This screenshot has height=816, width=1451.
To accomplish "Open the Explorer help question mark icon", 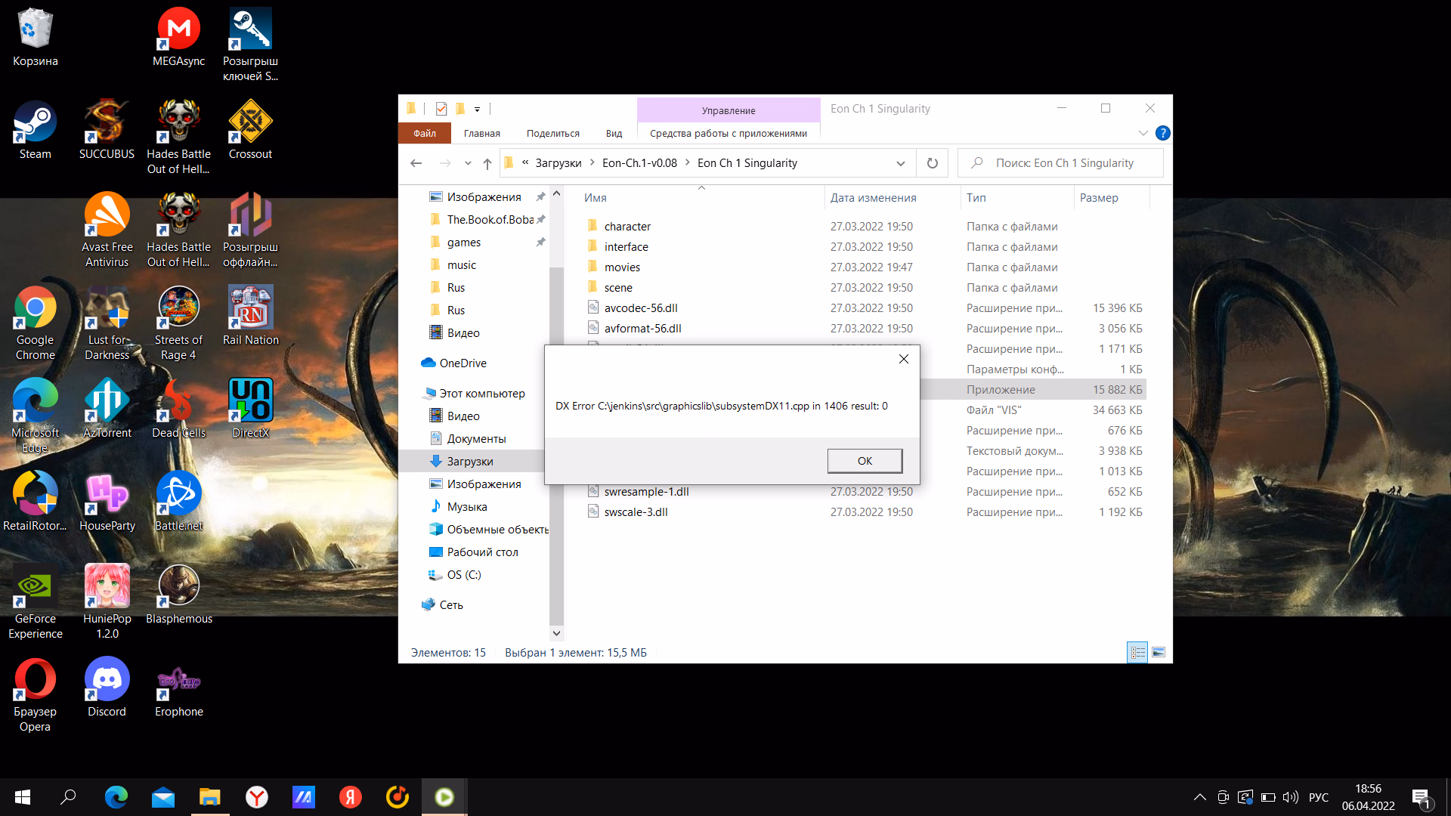I will [1163, 134].
